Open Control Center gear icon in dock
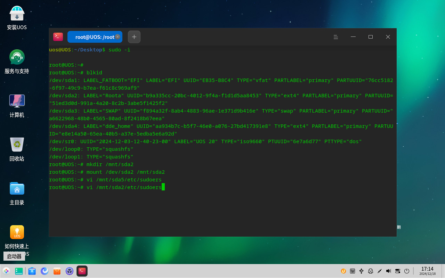The height and width of the screenshot is (278, 445). (70, 271)
